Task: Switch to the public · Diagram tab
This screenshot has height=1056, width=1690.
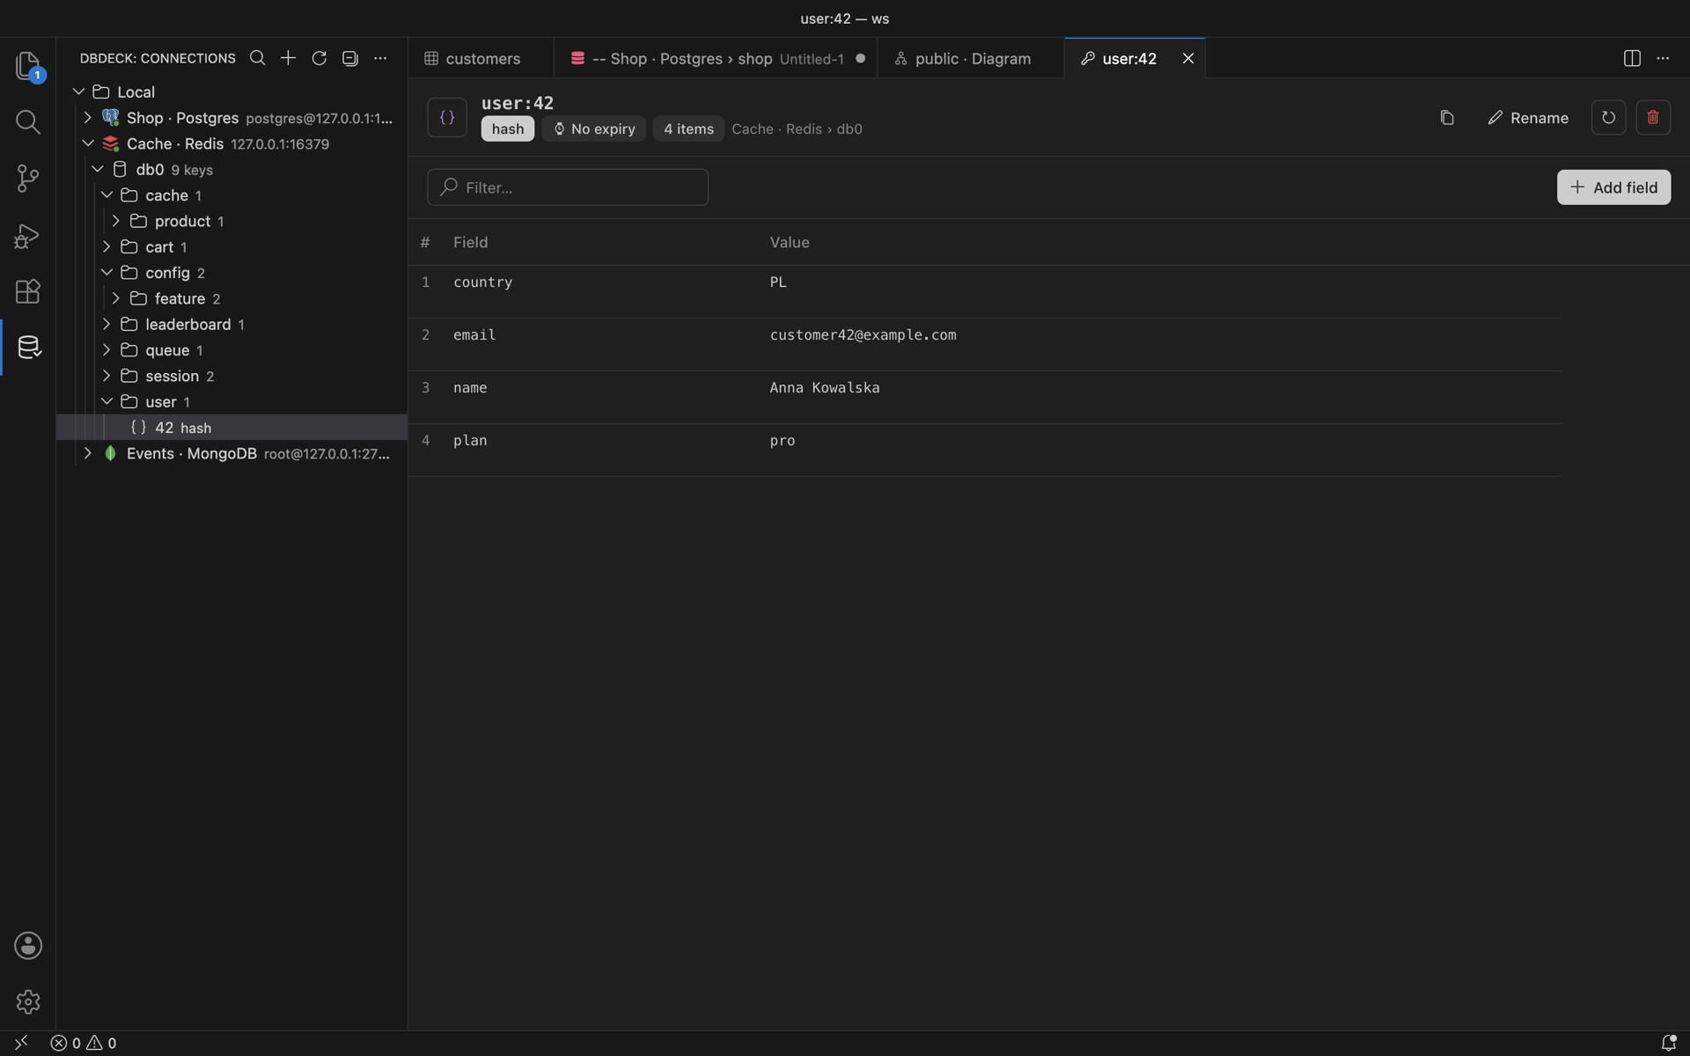Action: [971, 58]
